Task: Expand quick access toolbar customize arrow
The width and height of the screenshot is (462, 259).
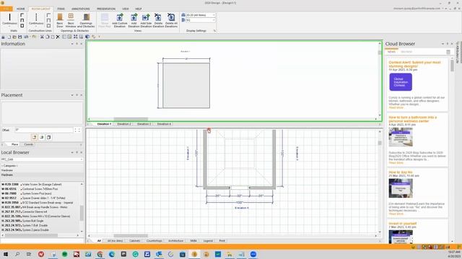Action: click(x=100, y=37)
